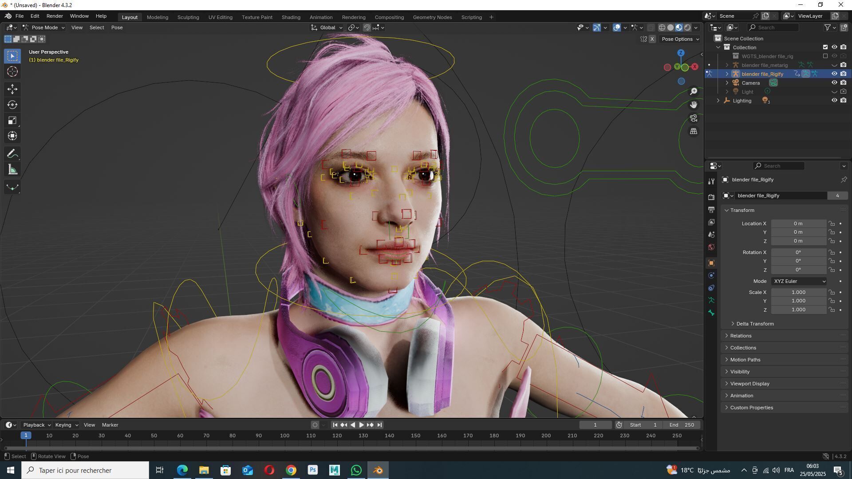Expand the Delta Transform panel
Screen dimensions: 852x479
[x=755, y=324]
